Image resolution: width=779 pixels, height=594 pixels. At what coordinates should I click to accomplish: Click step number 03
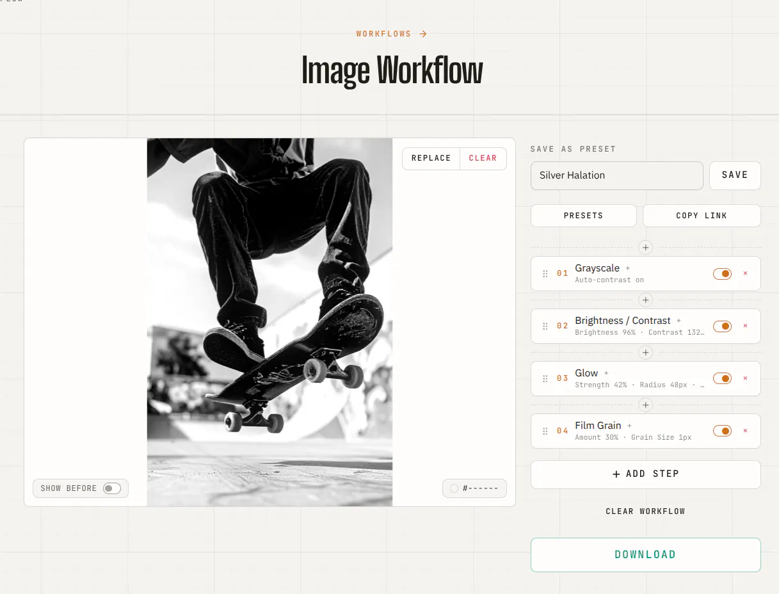(x=563, y=379)
